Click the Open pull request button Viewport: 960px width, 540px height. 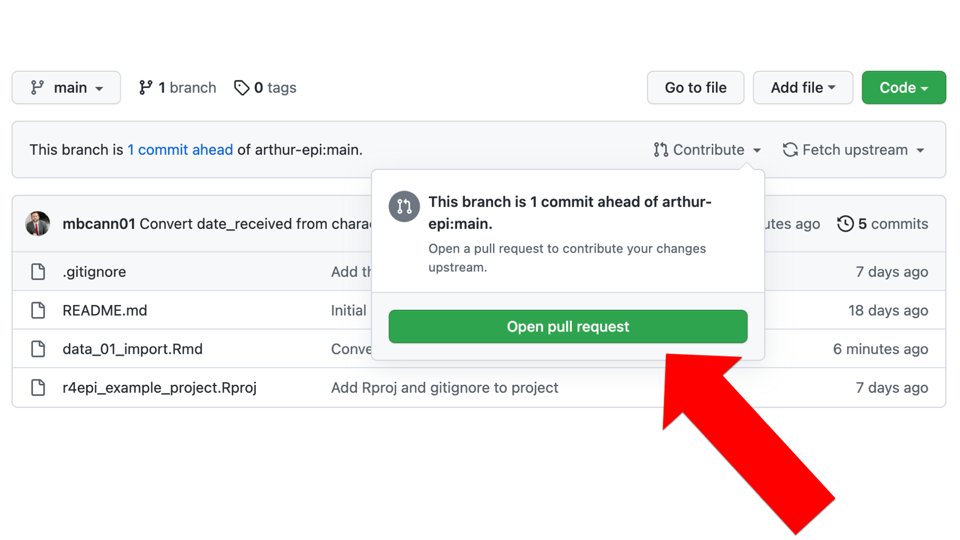coord(568,326)
